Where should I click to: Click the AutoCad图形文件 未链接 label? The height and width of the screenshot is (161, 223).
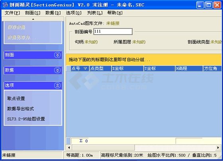coord(113,23)
